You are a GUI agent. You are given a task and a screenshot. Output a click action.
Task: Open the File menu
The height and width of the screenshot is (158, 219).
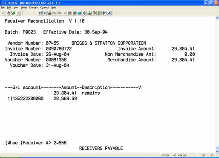pyautogui.click(x=3, y=8)
